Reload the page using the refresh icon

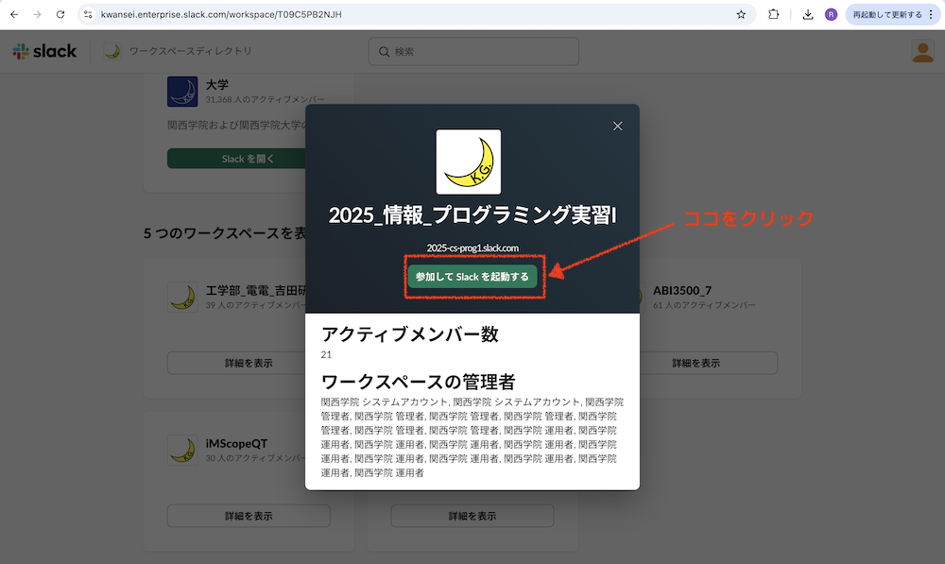coord(60,14)
